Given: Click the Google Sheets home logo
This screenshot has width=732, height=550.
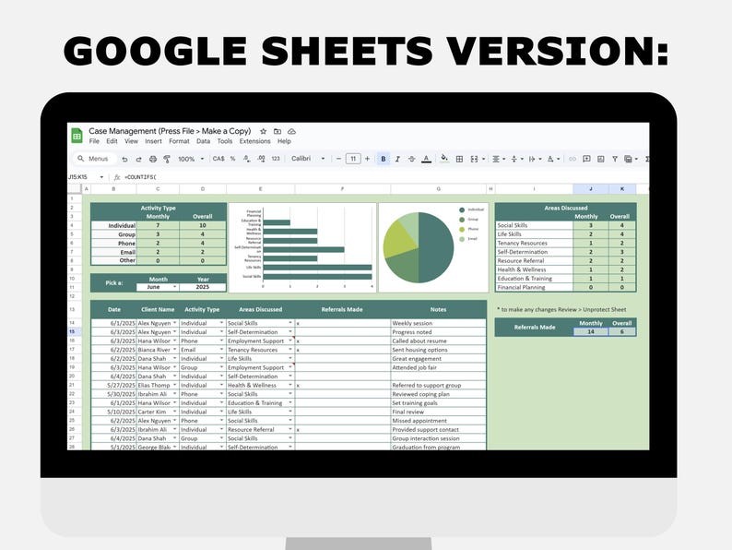Looking at the screenshot, I should 77,136.
